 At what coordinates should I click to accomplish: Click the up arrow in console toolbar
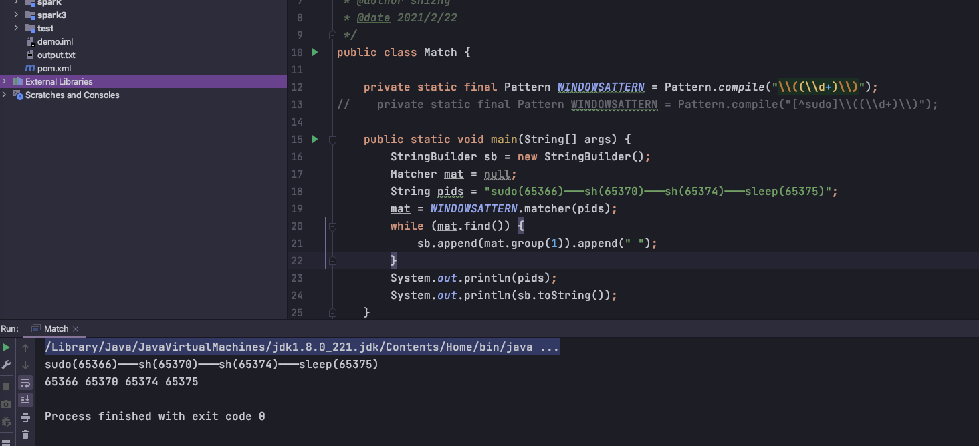pyautogui.click(x=25, y=347)
